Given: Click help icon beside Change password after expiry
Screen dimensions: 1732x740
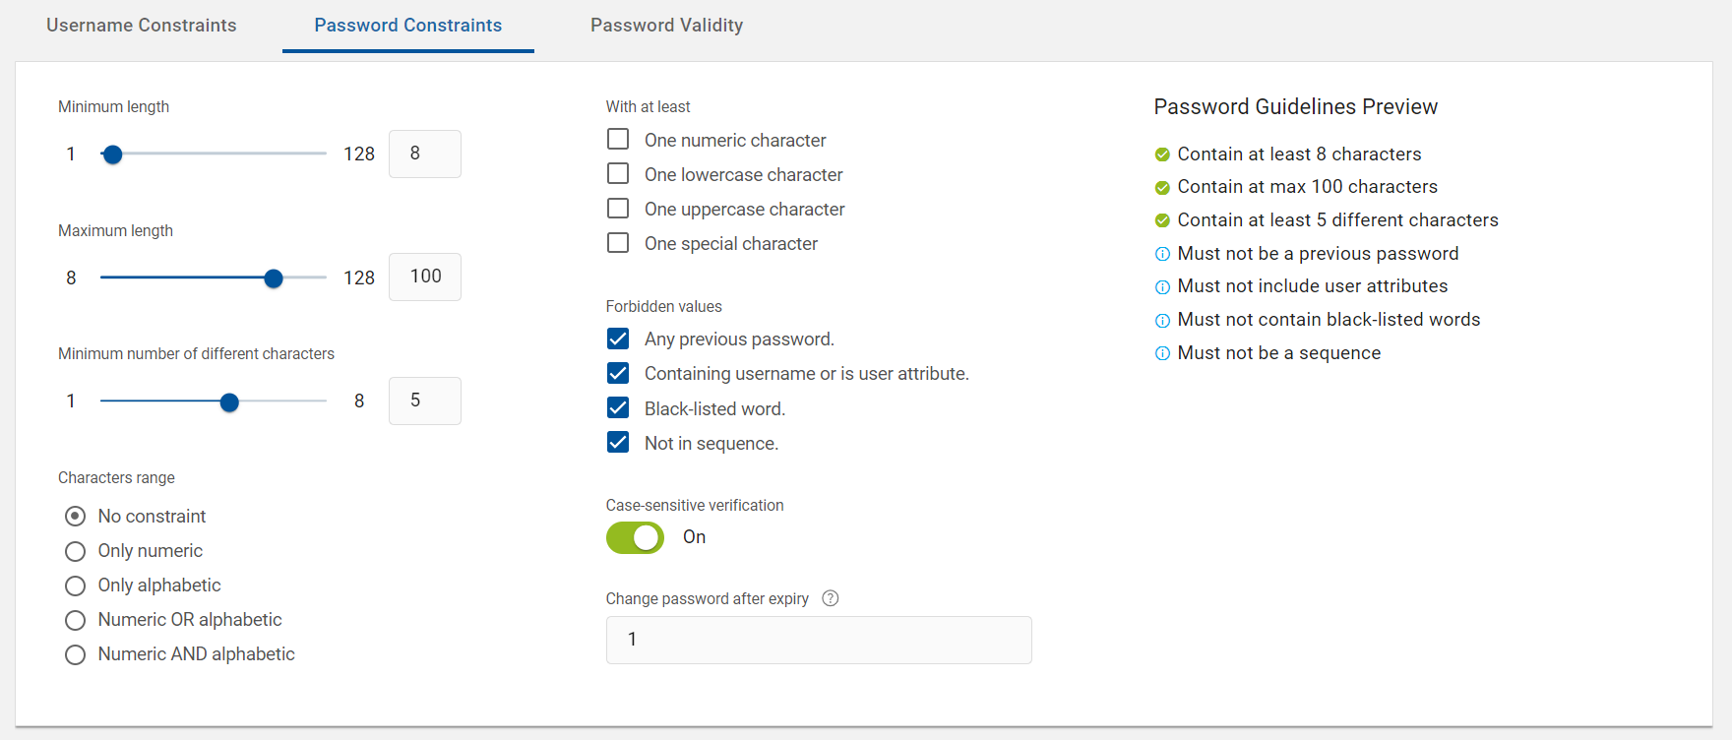Looking at the screenshot, I should point(831,598).
